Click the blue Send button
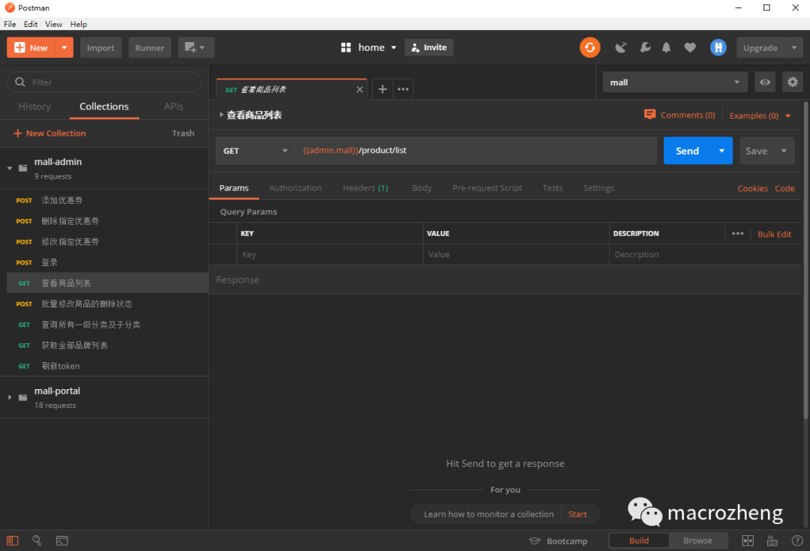The height and width of the screenshot is (551, 810). point(688,151)
